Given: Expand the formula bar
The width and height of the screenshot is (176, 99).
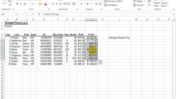Looking at the screenshot, I should (174, 14).
